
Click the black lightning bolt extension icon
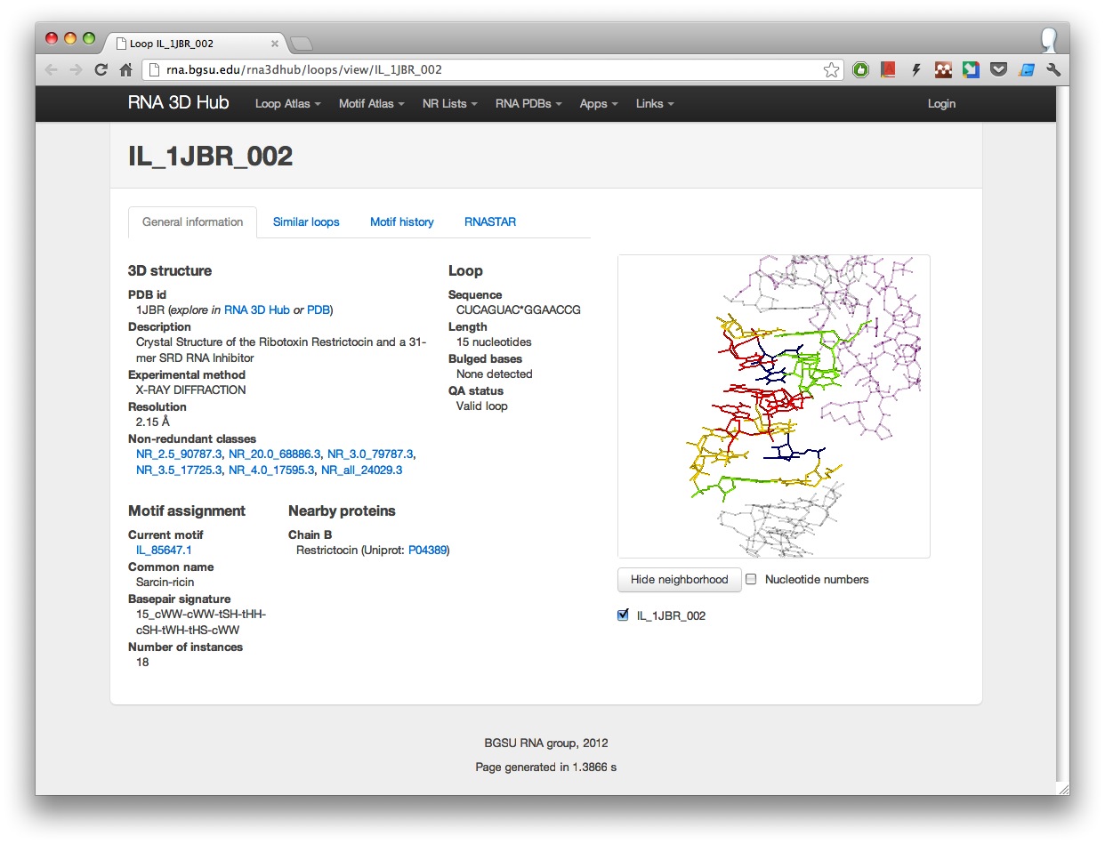pos(915,70)
